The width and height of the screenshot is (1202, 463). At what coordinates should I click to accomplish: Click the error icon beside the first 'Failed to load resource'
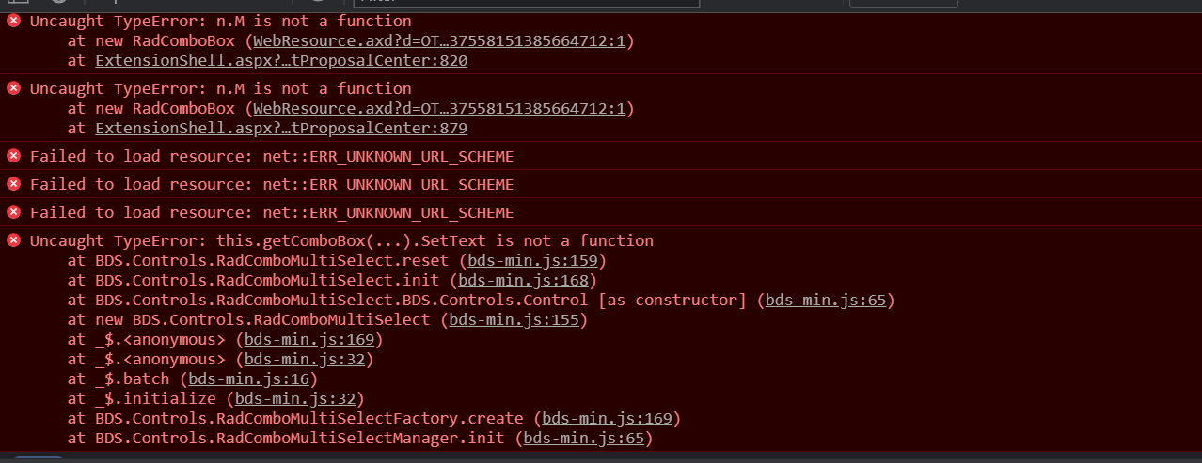(x=13, y=156)
